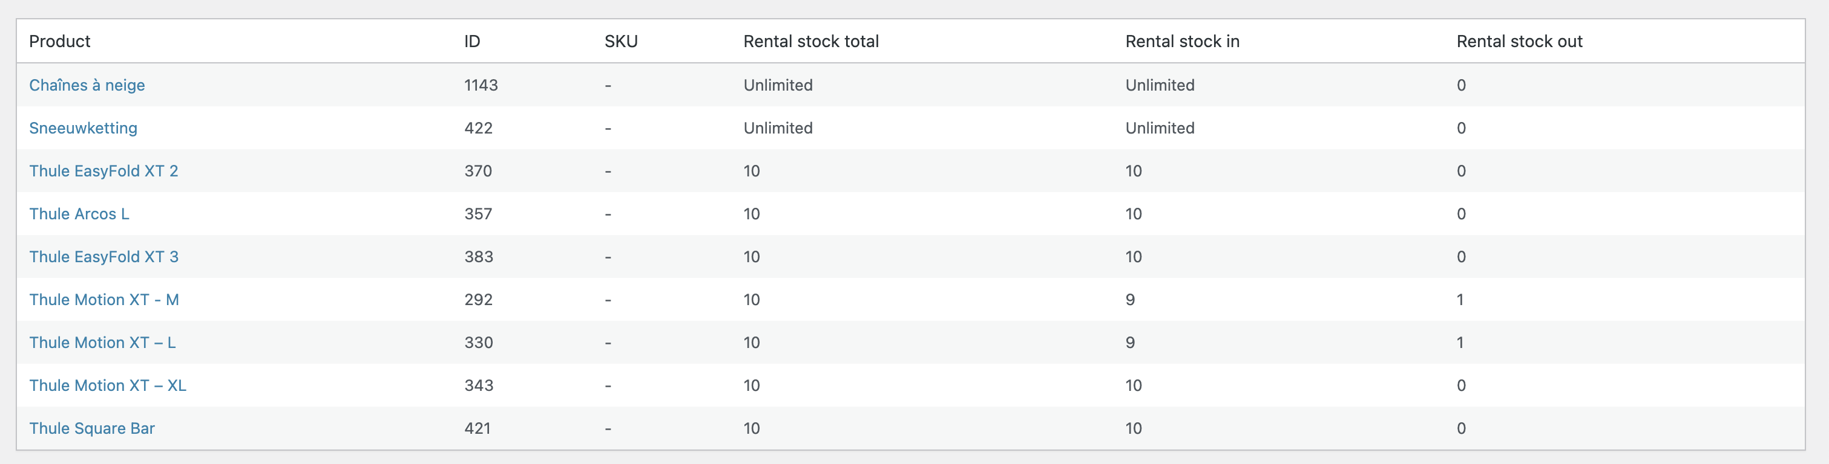1829x464 pixels.
Task: Click stock out value 1 for Thule Motion XT – L
Action: [x=1460, y=343]
